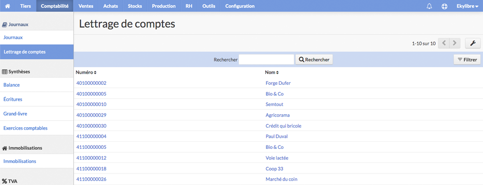
Task: Go to previous page arrow
Action: click(443, 43)
